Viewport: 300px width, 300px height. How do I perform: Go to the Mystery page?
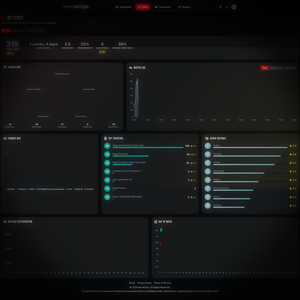[184, 7]
